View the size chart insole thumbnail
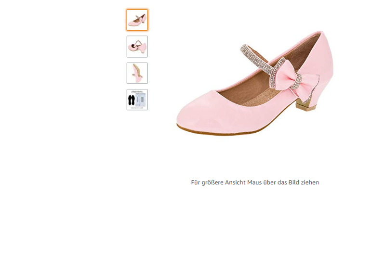Viewport: 371px width, 278px height. click(137, 100)
